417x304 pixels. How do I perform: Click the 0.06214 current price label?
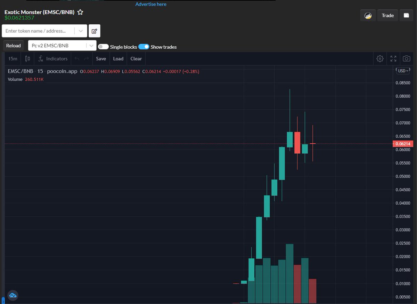pos(402,144)
